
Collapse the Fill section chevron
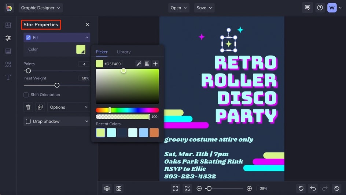86,37
